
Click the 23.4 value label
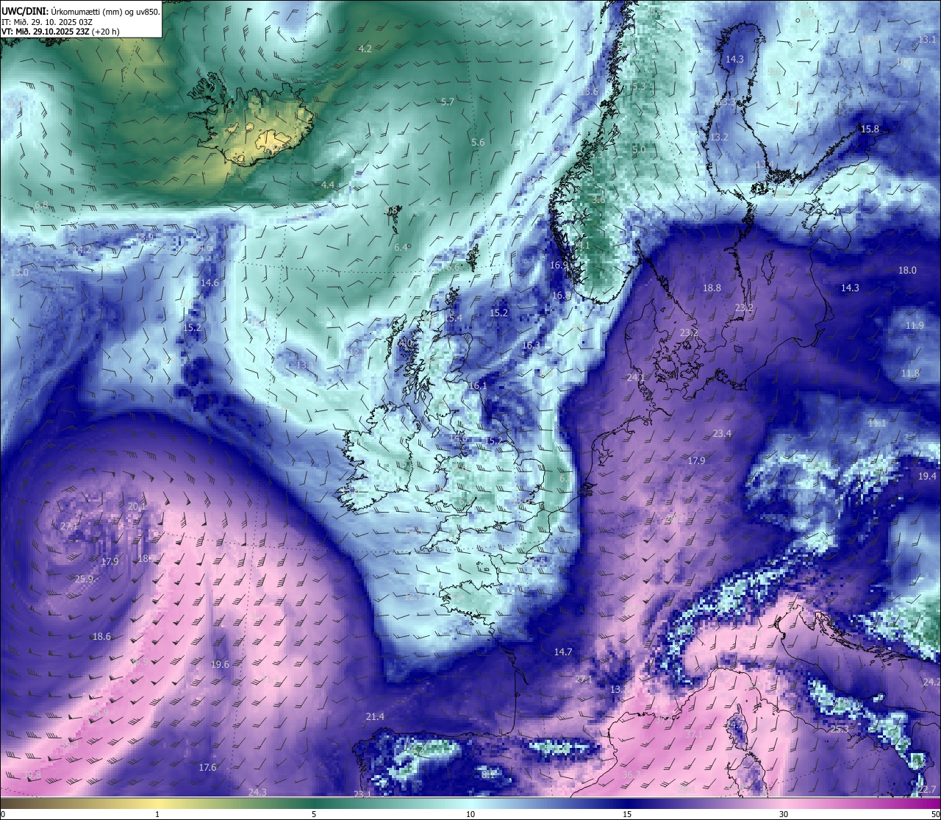722,434
